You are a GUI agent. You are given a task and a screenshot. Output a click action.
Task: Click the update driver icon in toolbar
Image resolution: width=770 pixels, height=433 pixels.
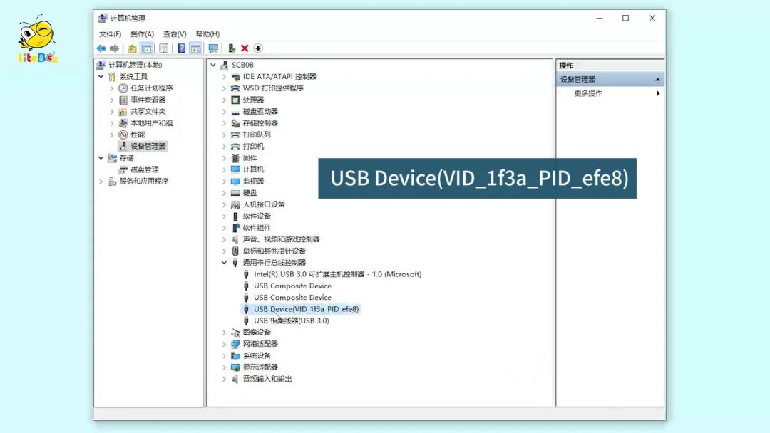232,48
